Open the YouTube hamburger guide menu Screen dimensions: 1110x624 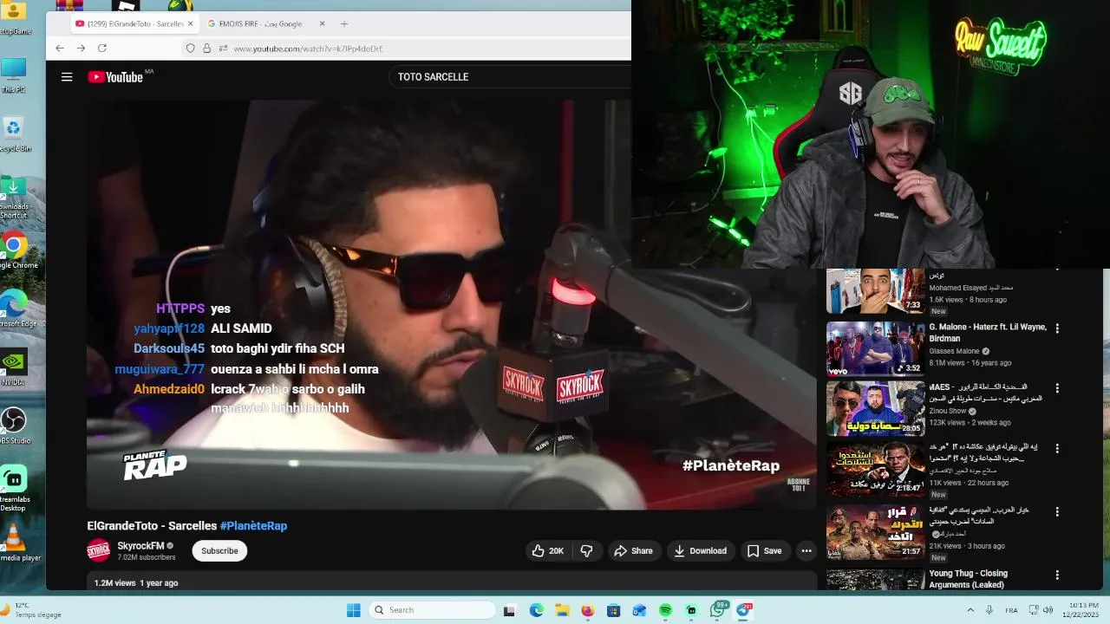[x=67, y=77]
